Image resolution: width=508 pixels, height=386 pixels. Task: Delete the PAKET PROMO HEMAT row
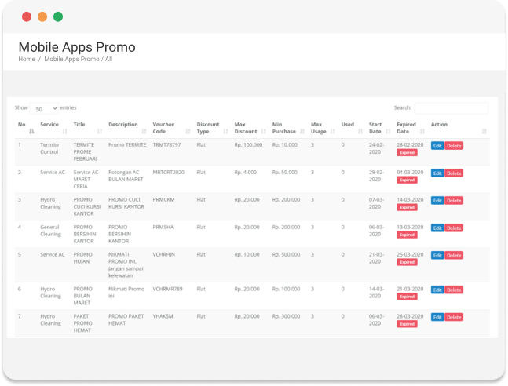coord(454,317)
